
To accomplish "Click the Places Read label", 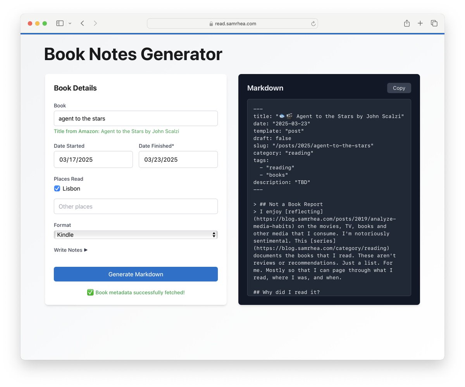I will click(x=69, y=179).
